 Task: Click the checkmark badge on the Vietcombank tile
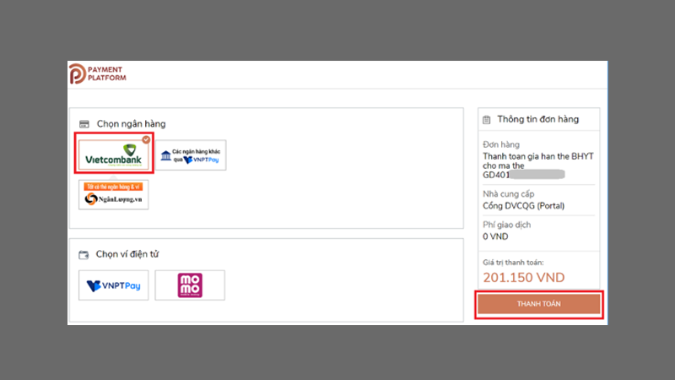pos(146,139)
